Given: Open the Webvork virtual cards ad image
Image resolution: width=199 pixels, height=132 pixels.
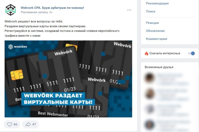Looking at the screenshot, I should pyautogui.click(x=68, y=79).
